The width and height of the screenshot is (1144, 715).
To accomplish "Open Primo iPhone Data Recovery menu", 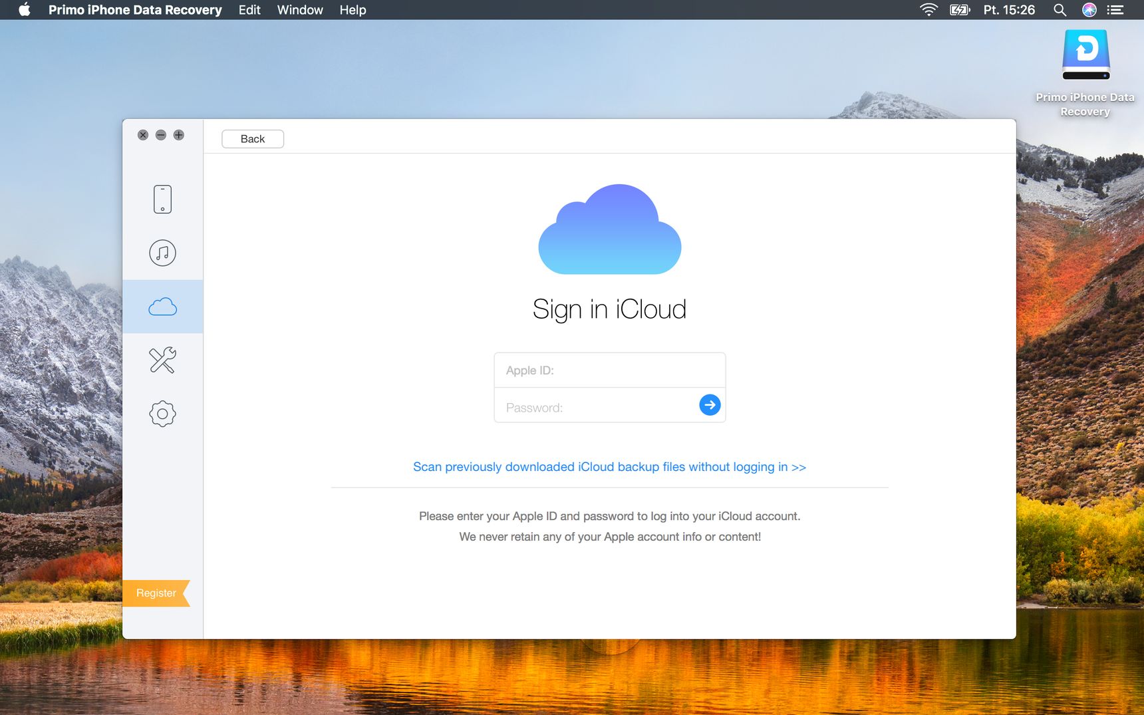I will pyautogui.click(x=135, y=9).
